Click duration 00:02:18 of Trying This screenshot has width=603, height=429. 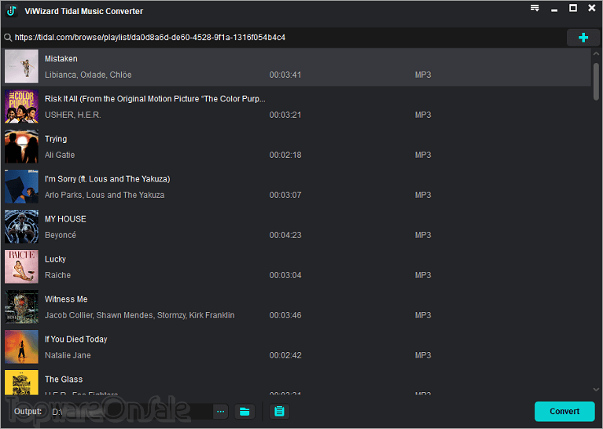tap(285, 155)
